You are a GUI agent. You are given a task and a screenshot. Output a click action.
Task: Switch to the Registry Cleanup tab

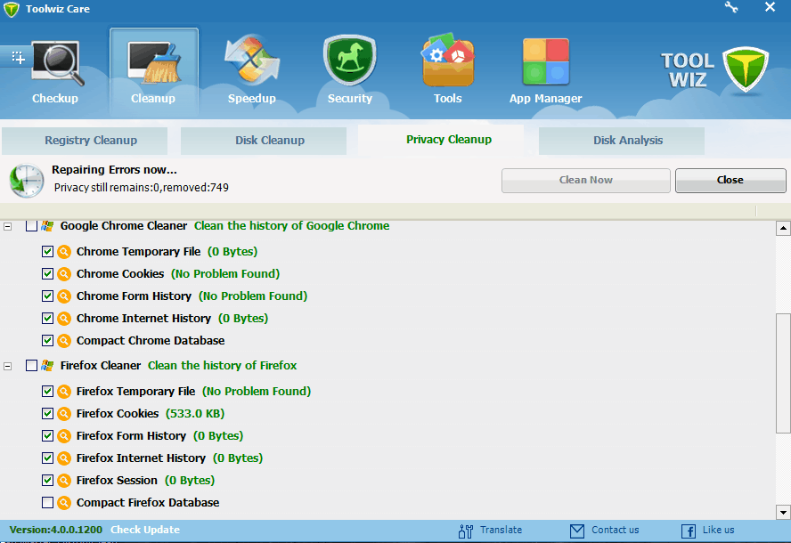point(85,141)
